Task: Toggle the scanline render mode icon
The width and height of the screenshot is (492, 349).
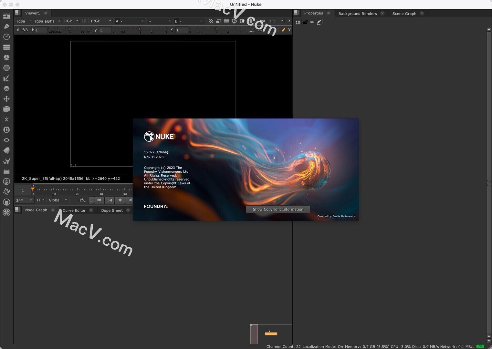Action: coord(226,21)
